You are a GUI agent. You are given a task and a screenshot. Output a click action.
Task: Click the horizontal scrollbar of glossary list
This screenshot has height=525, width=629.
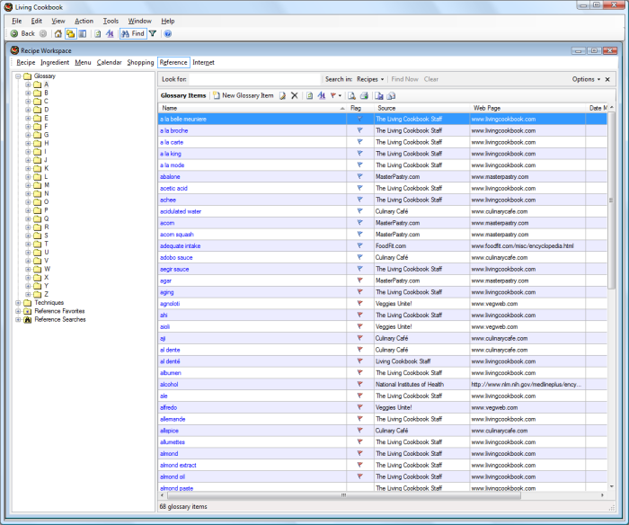pyautogui.click(x=343, y=495)
